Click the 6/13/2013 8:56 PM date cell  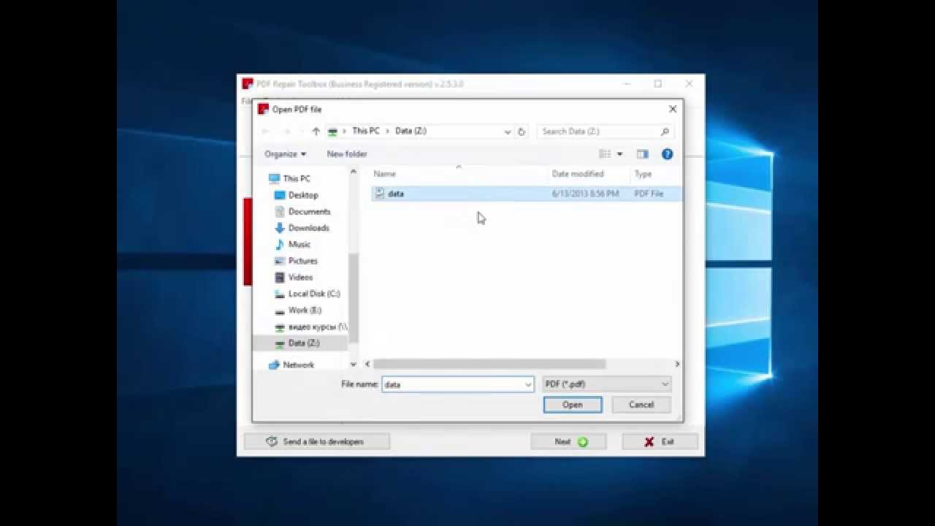click(585, 194)
